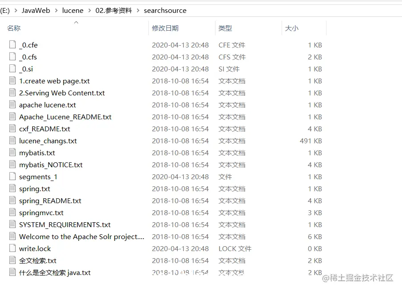Click the text document icon beside apache lucene.txt
Screen dimensions: 402x291
click(12, 105)
